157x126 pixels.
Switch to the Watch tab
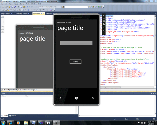point(12,115)
